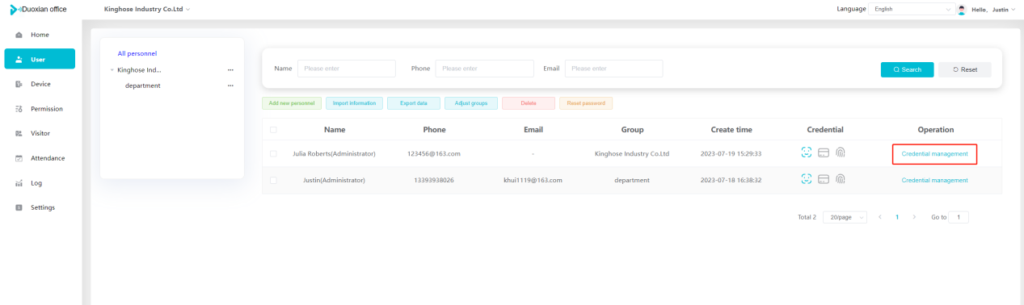This screenshot has height=305, width=1024.
Task: Click Import information button
Action: tap(355, 103)
